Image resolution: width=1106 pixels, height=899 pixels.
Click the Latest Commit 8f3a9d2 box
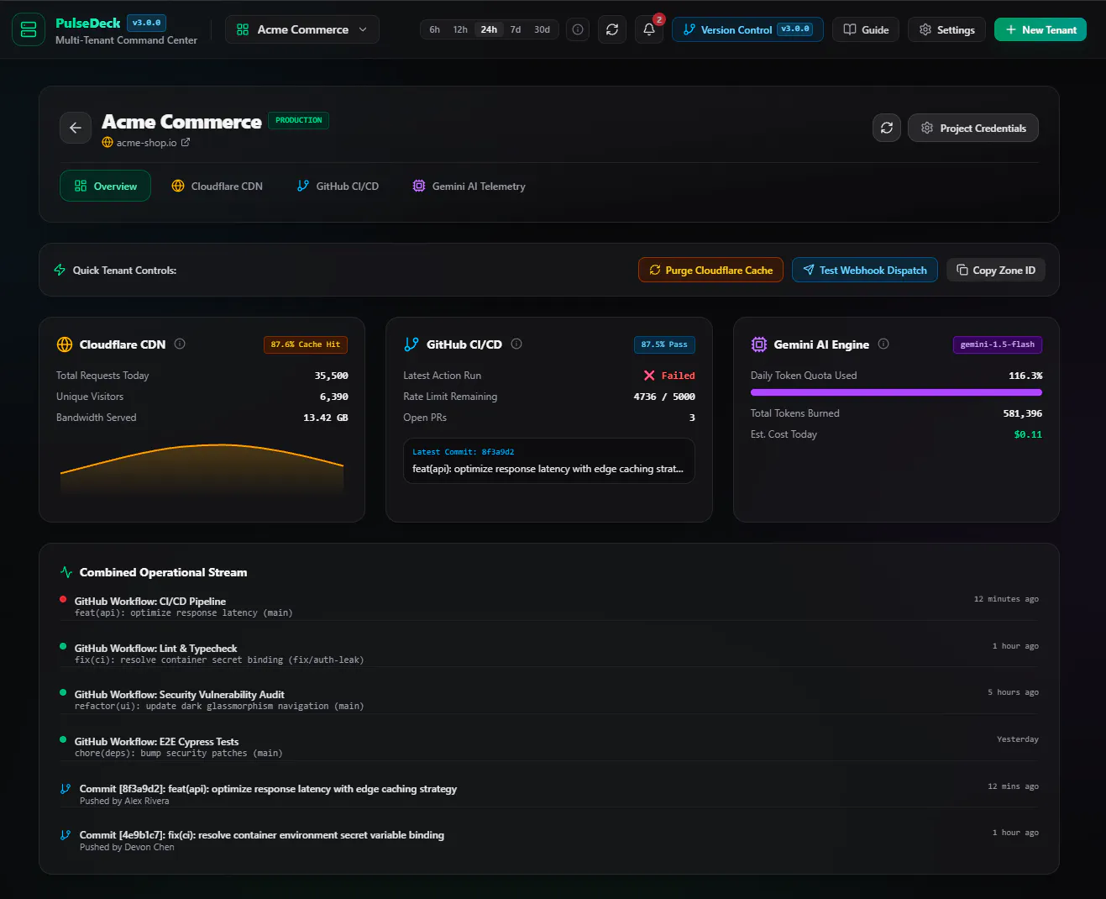(x=549, y=460)
